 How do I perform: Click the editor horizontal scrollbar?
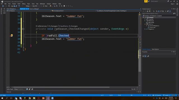tap(62, 87)
